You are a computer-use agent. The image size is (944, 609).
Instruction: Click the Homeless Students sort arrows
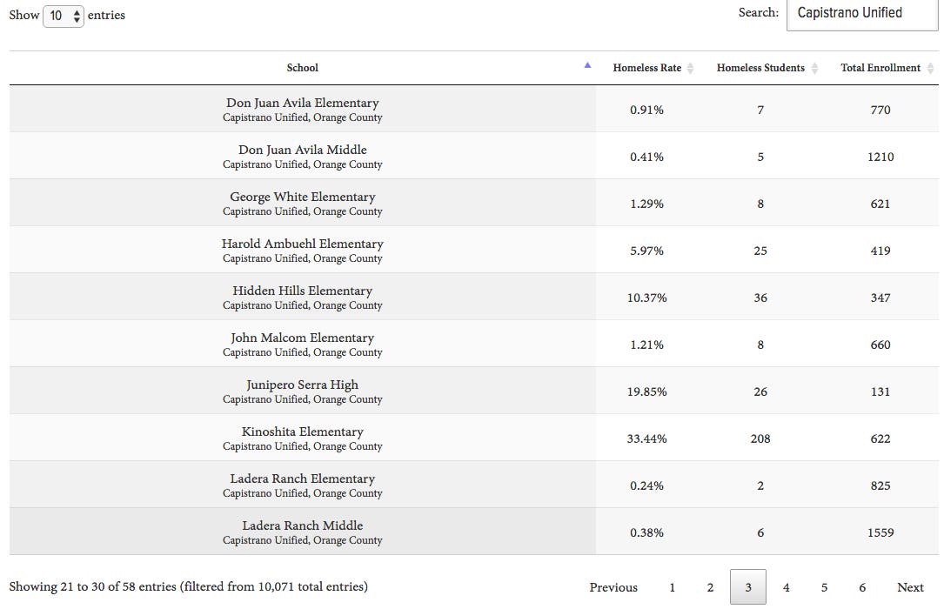[814, 69]
